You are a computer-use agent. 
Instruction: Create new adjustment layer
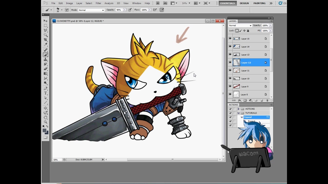[x=251, y=101]
